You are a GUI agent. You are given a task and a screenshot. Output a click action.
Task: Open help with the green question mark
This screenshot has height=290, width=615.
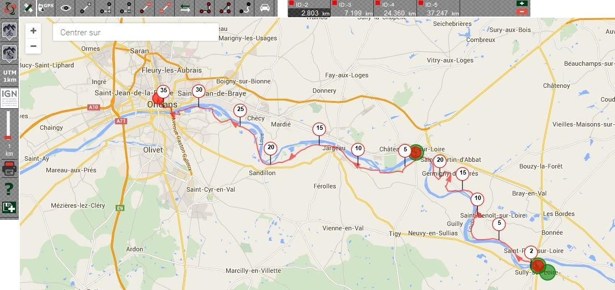(x=9, y=189)
